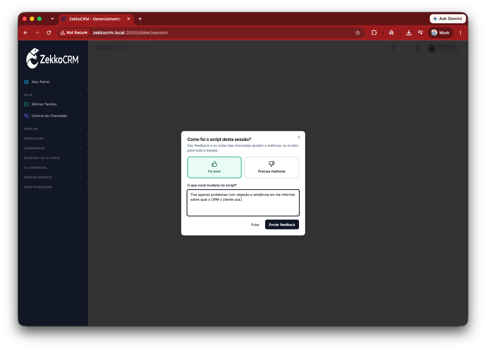The height and width of the screenshot is (350, 486).
Task: Expand the SUCESSO DO CLIENTE section
Action: tap(53, 158)
